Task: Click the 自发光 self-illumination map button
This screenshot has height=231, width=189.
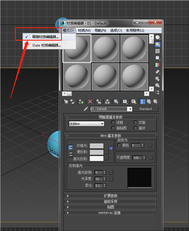Action: click(150, 145)
